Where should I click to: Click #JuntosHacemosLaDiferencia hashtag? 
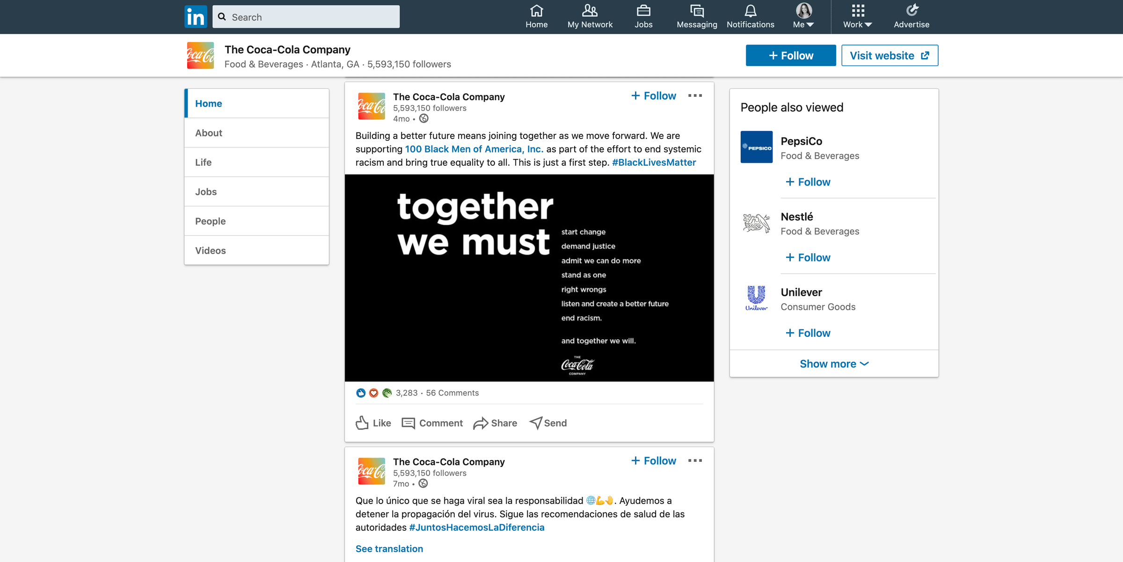[x=477, y=527]
